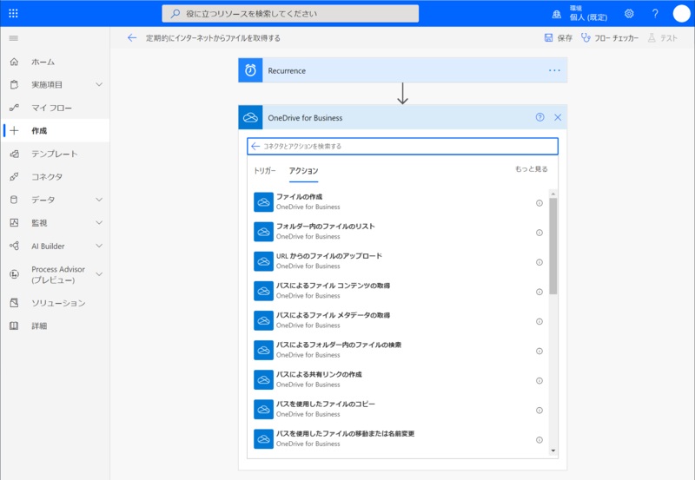
Task: Click the OneDrive for Business header icon
Action: (x=250, y=117)
